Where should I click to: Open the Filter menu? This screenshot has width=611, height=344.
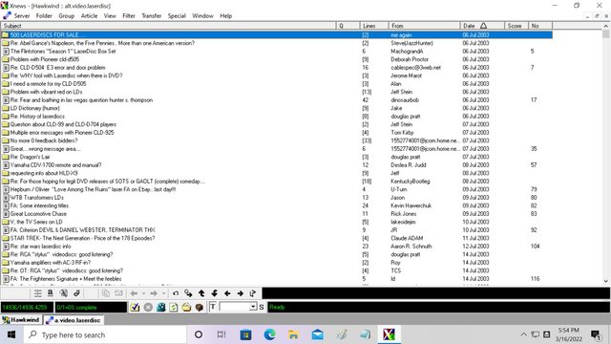pos(129,16)
